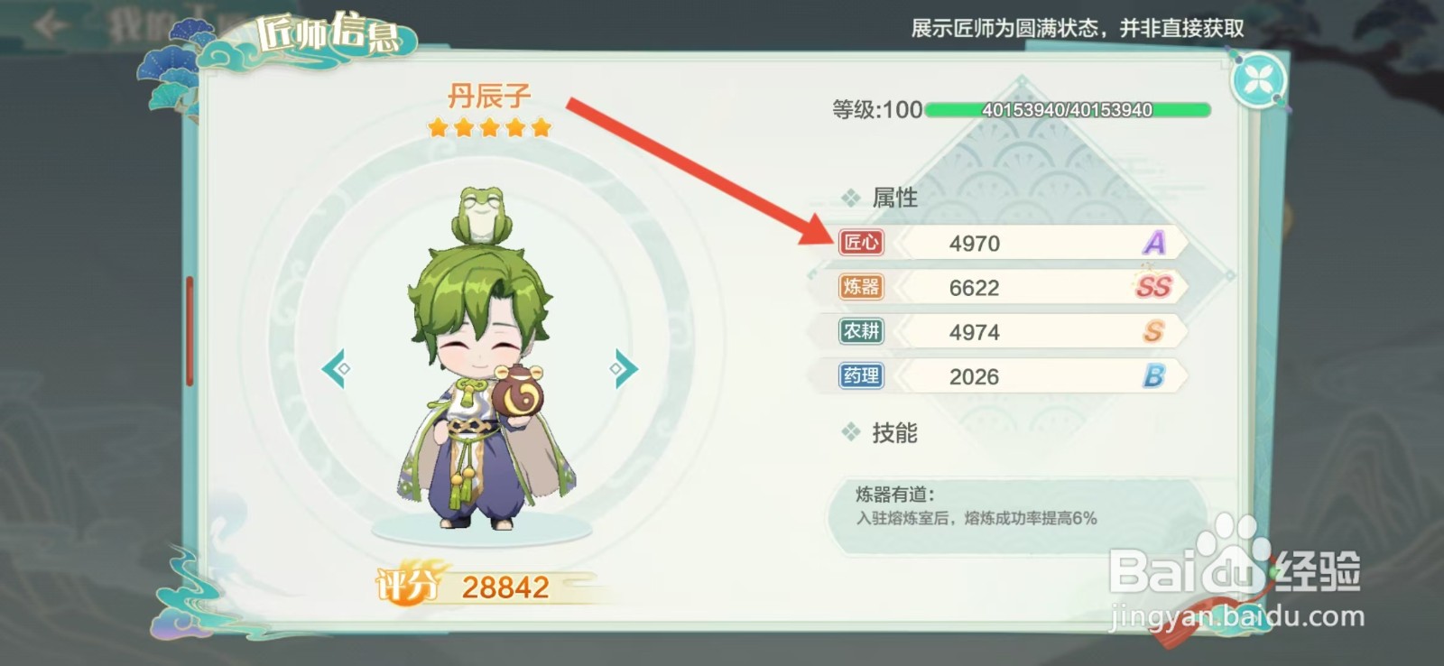Show the next craftsman with right arrow
The image size is (1444, 666).
coord(624,368)
